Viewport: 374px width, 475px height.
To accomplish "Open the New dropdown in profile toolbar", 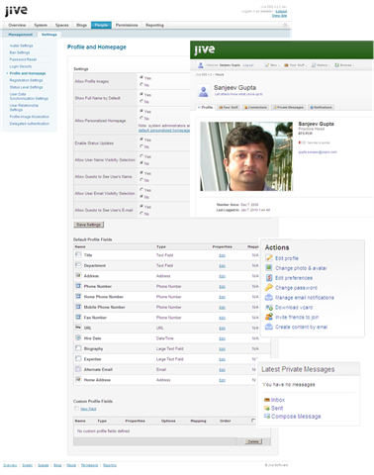I will pos(272,65).
